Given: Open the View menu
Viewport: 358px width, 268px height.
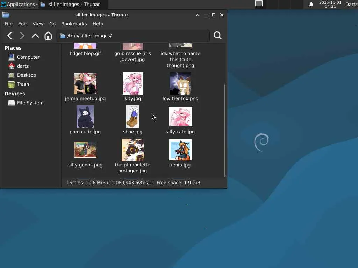Looking at the screenshot, I should 38,24.
